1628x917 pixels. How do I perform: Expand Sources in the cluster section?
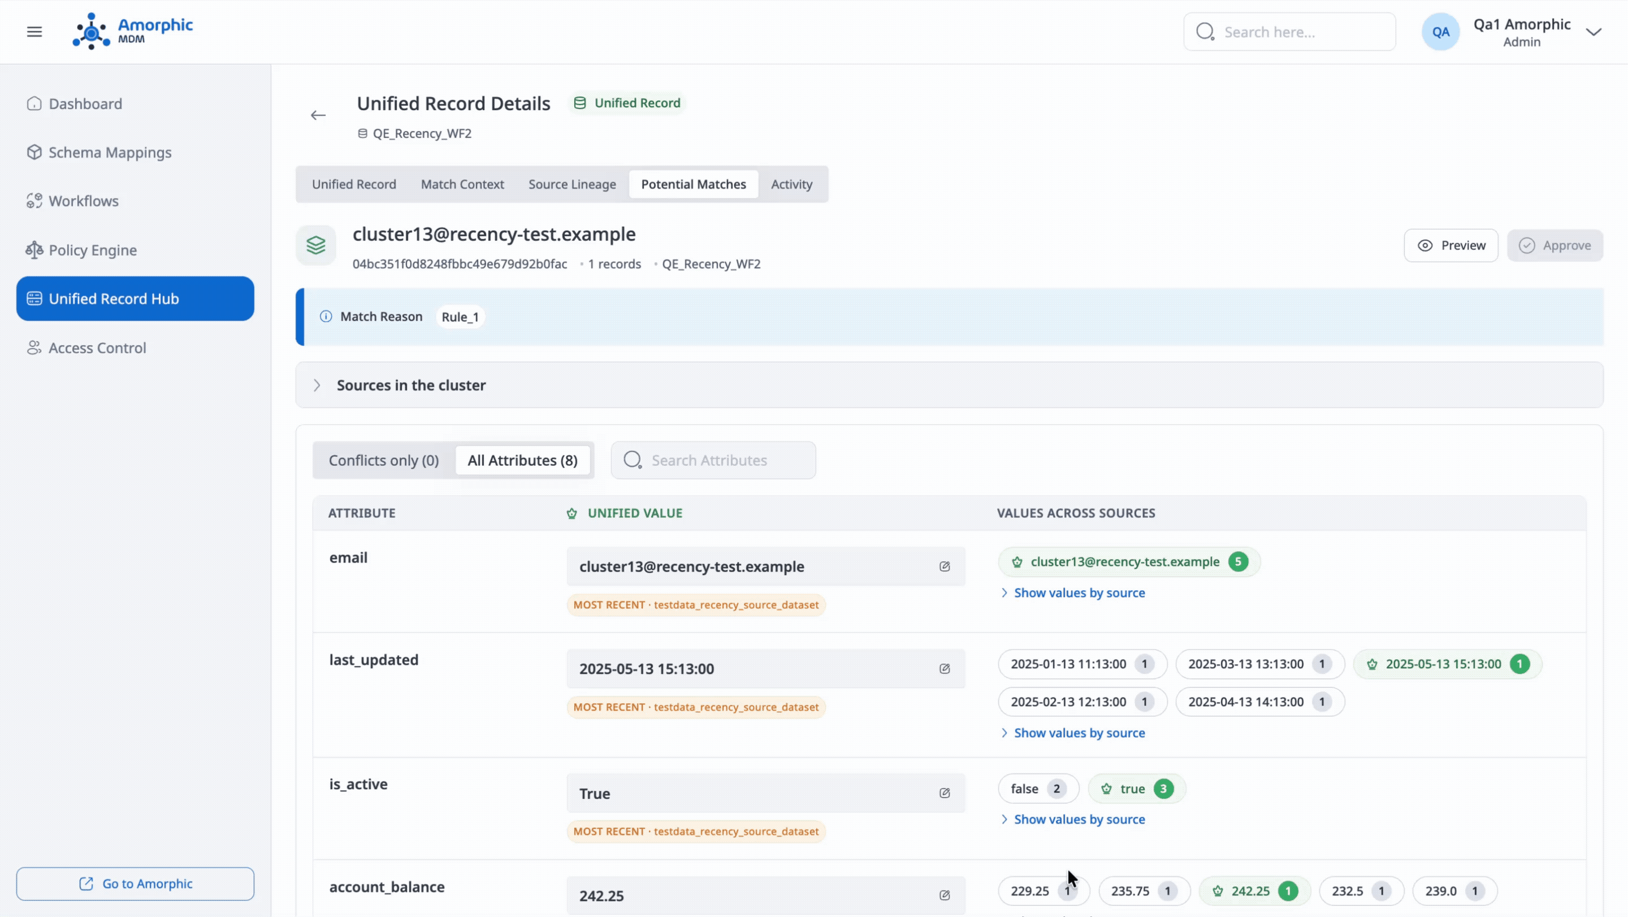tap(949, 385)
